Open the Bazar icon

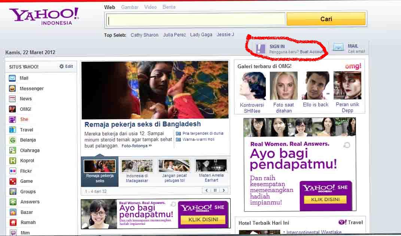(13, 212)
